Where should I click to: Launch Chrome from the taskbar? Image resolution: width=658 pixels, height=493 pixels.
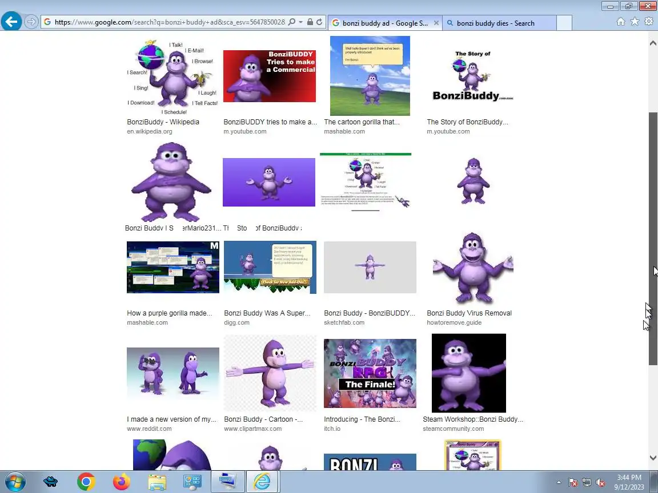[86, 482]
